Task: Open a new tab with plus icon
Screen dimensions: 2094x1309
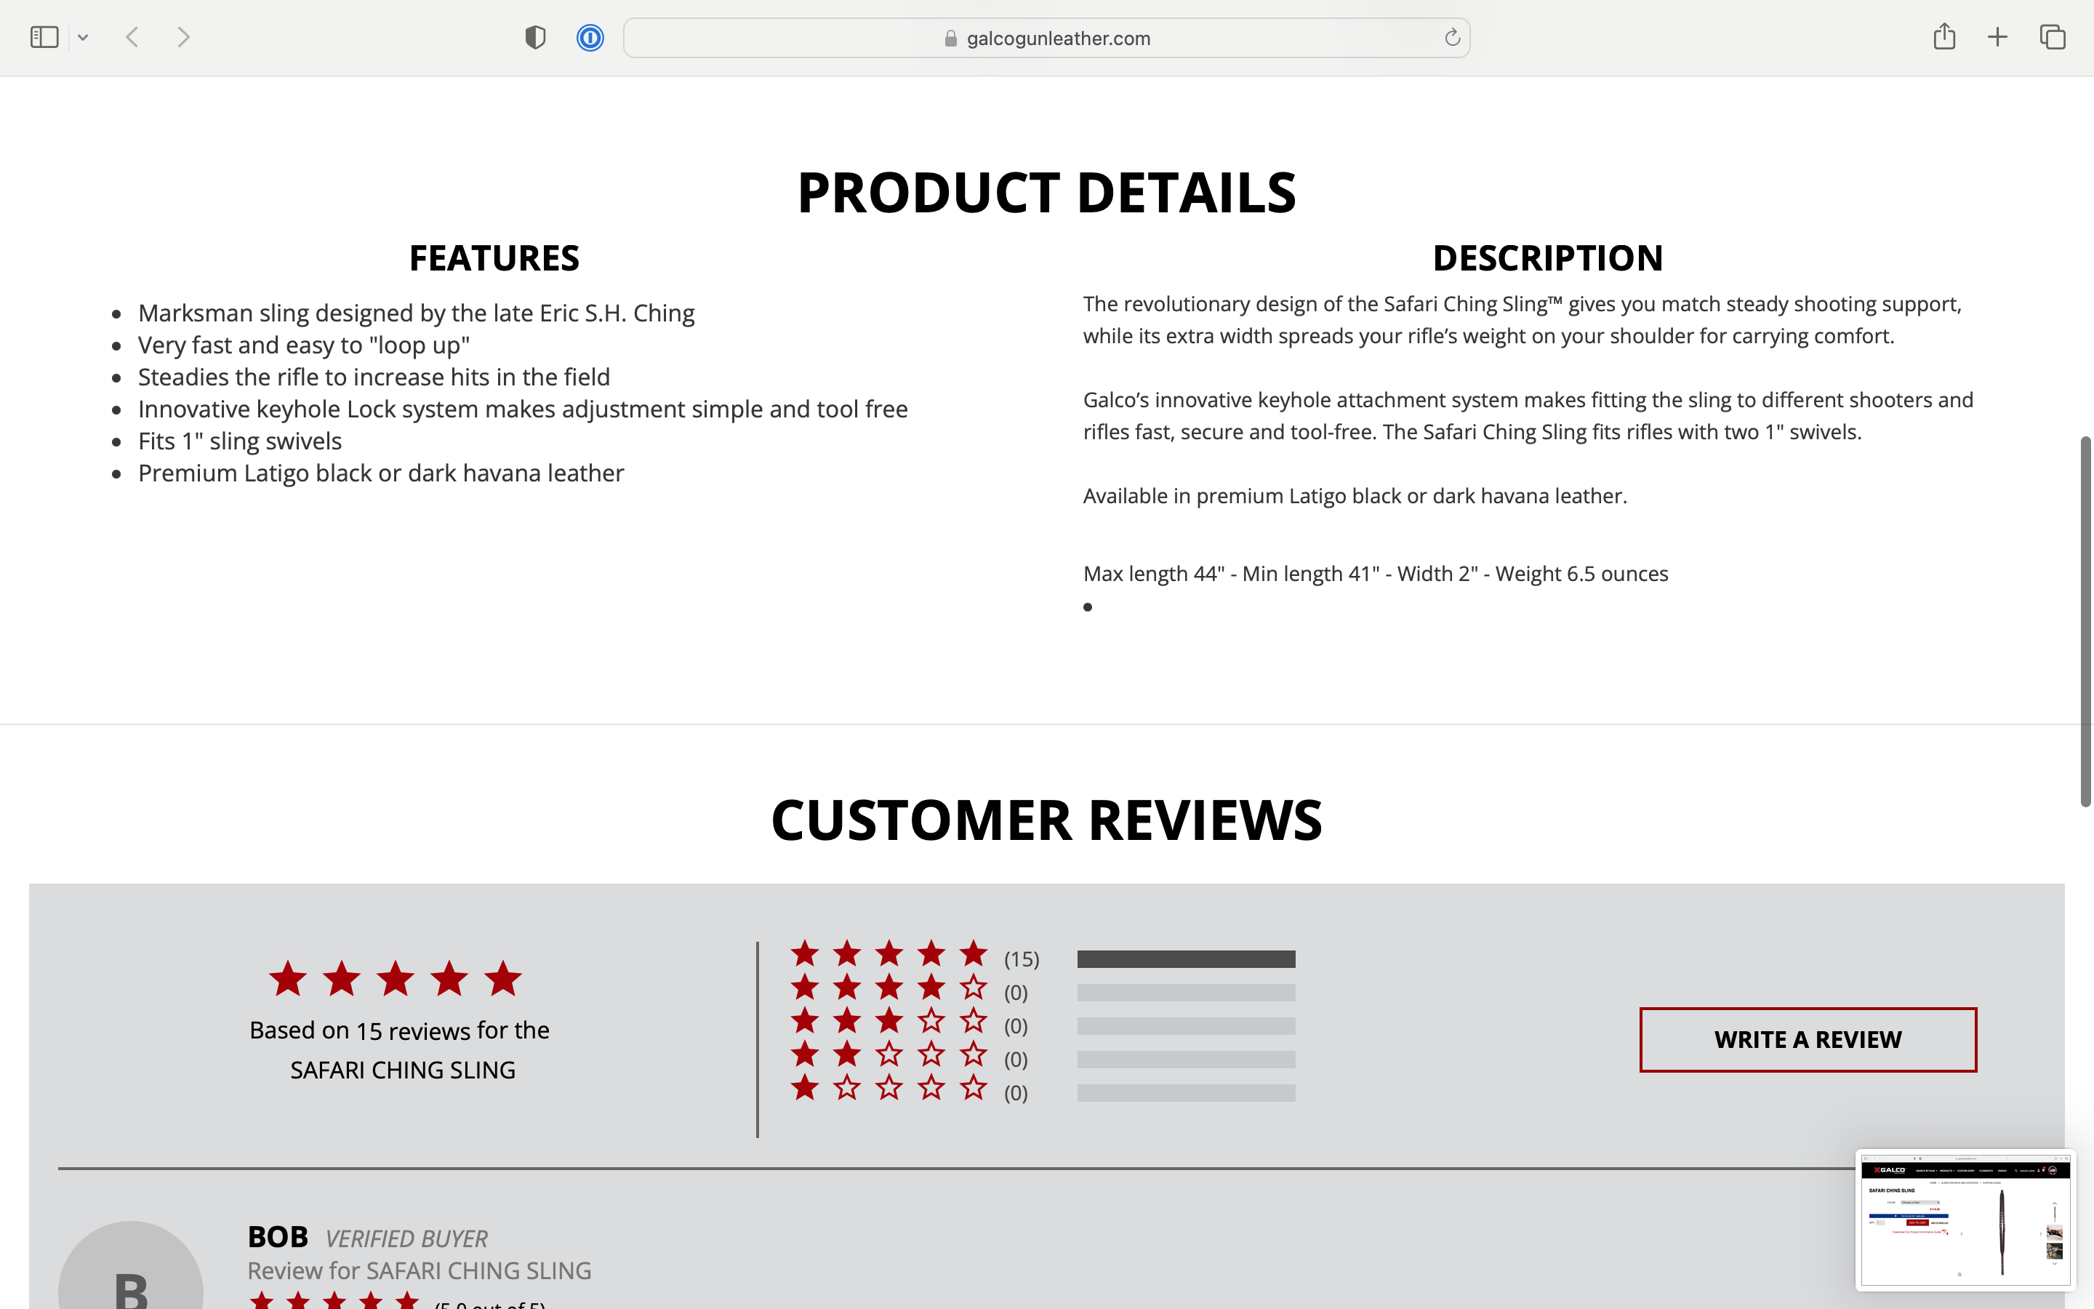Action: (1998, 37)
